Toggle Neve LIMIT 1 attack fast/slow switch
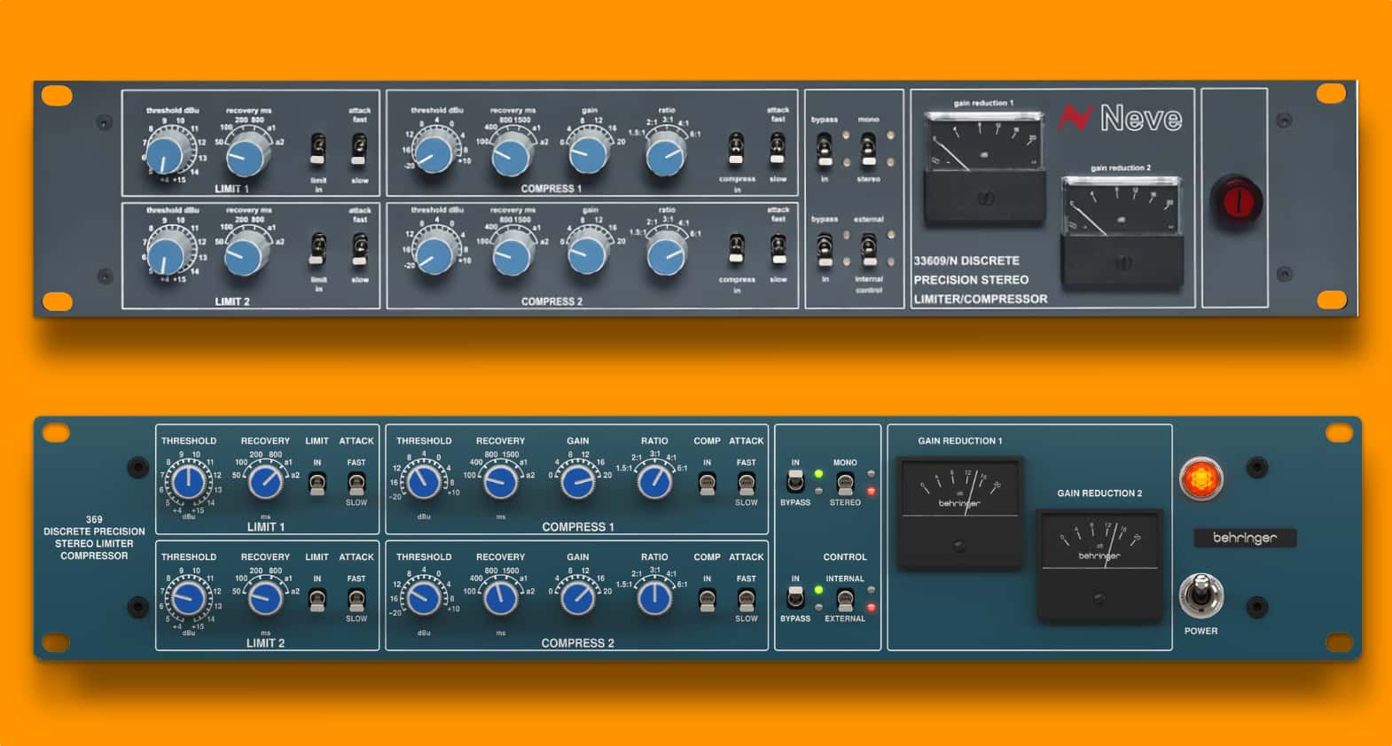Image resolution: width=1392 pixels, height=746 pixels. (359, 148)
